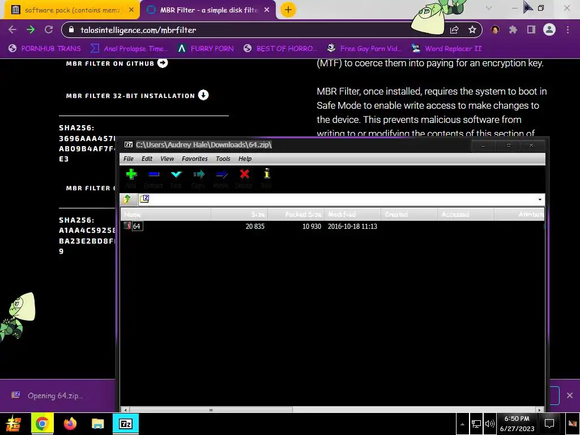Open the Chrome three-dot menu
Image resolution: width=580 pixels, height=435 pixels.
[x=568, y=30]
